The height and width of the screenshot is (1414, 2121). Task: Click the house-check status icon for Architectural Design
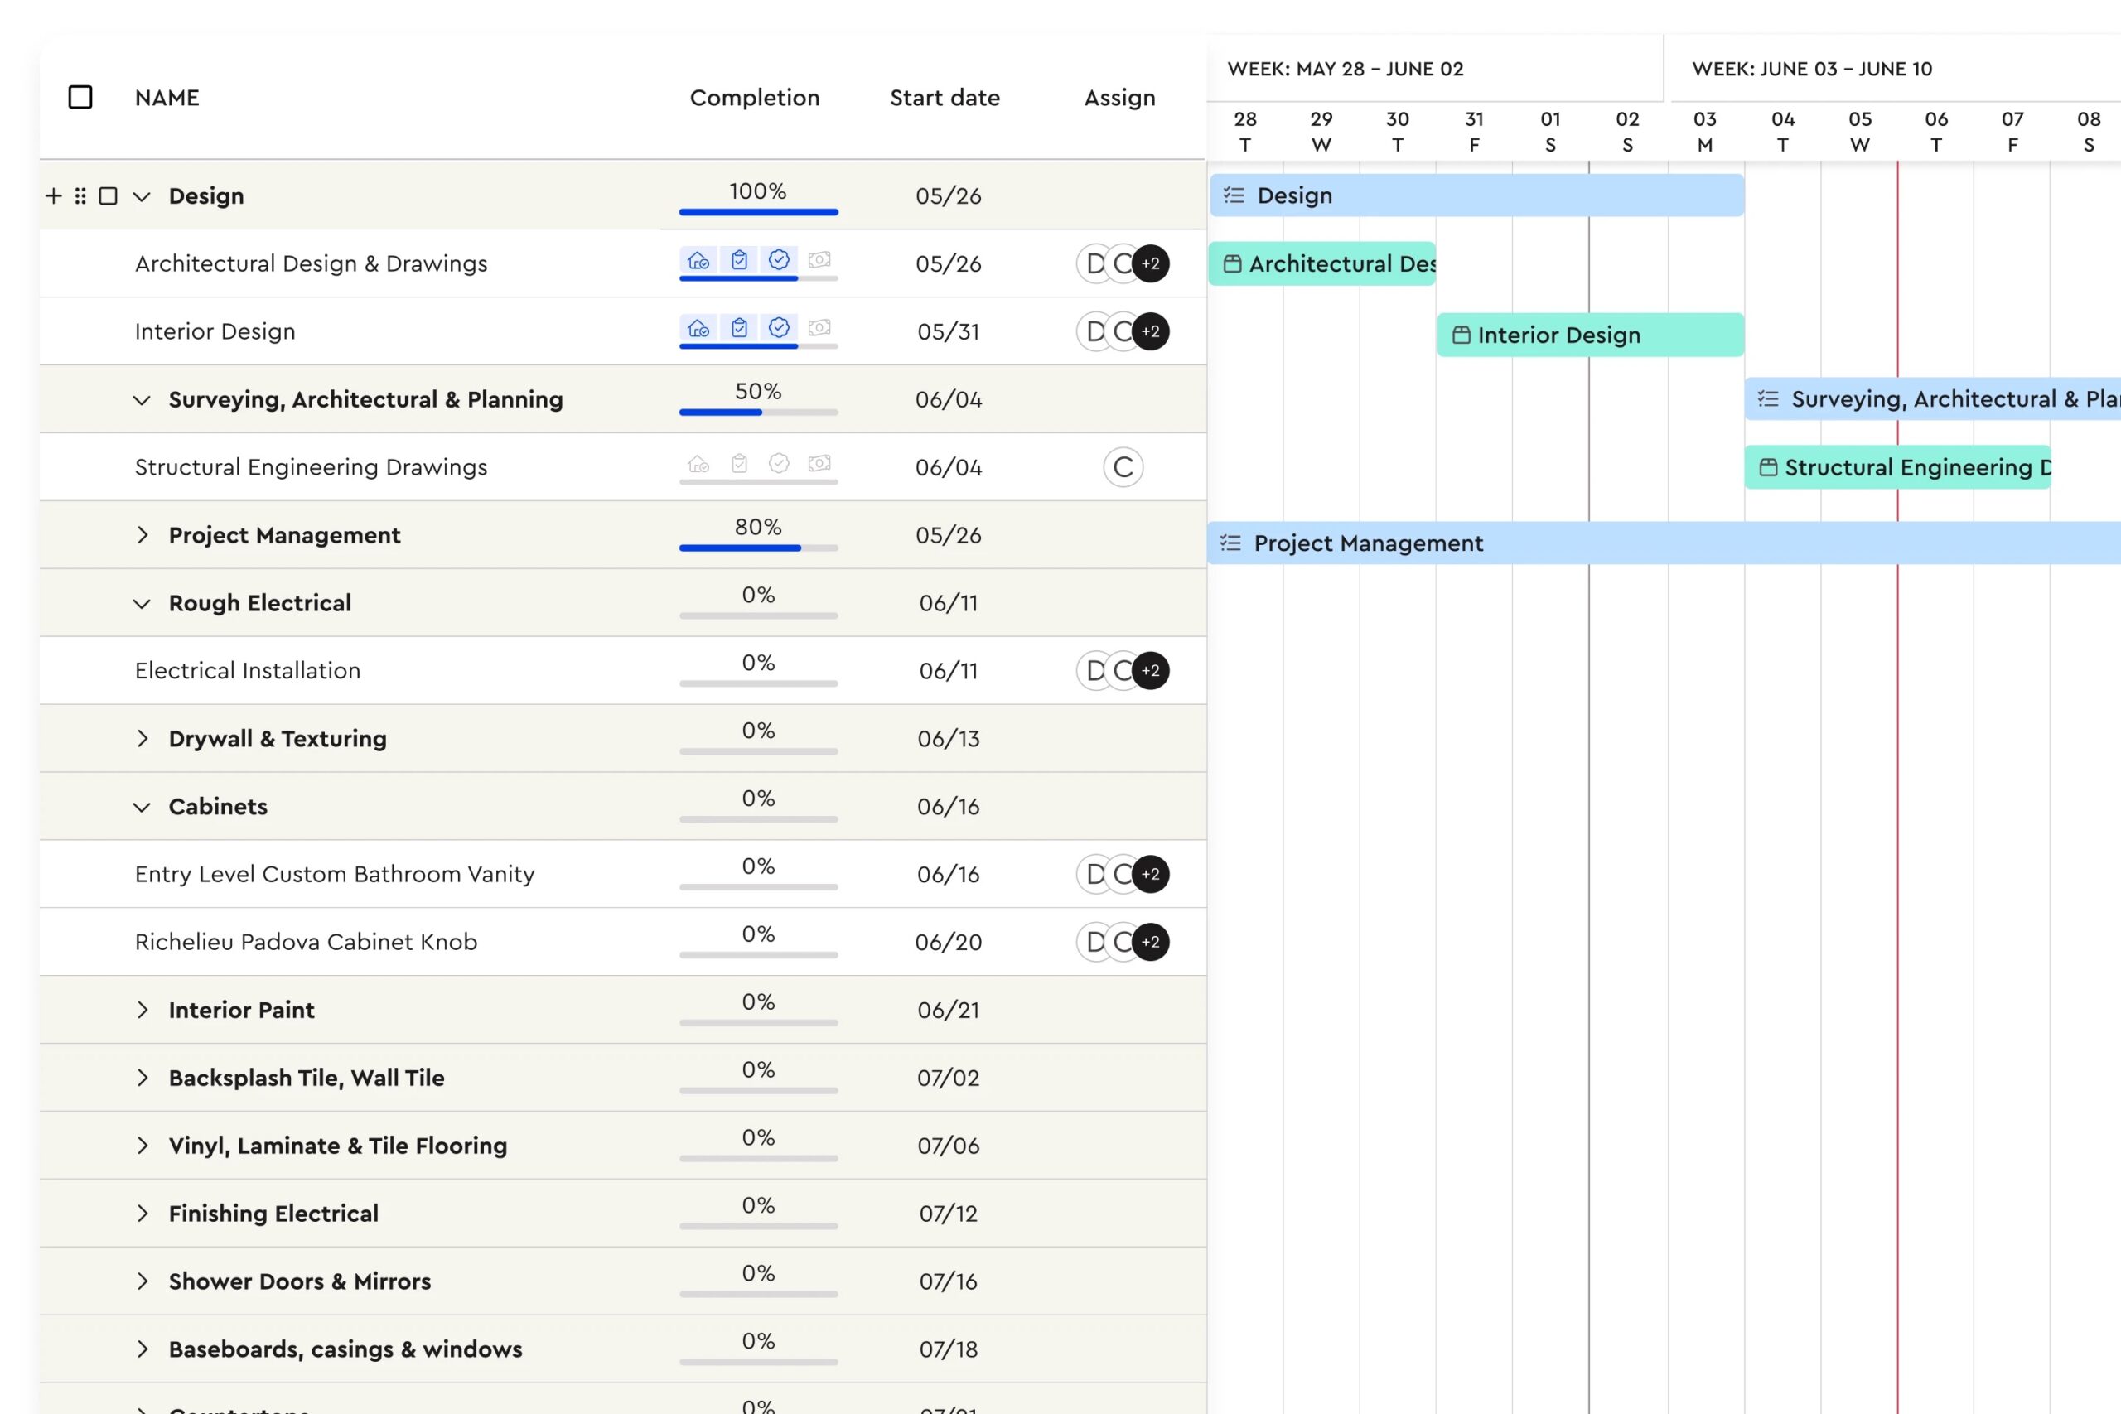699,261
